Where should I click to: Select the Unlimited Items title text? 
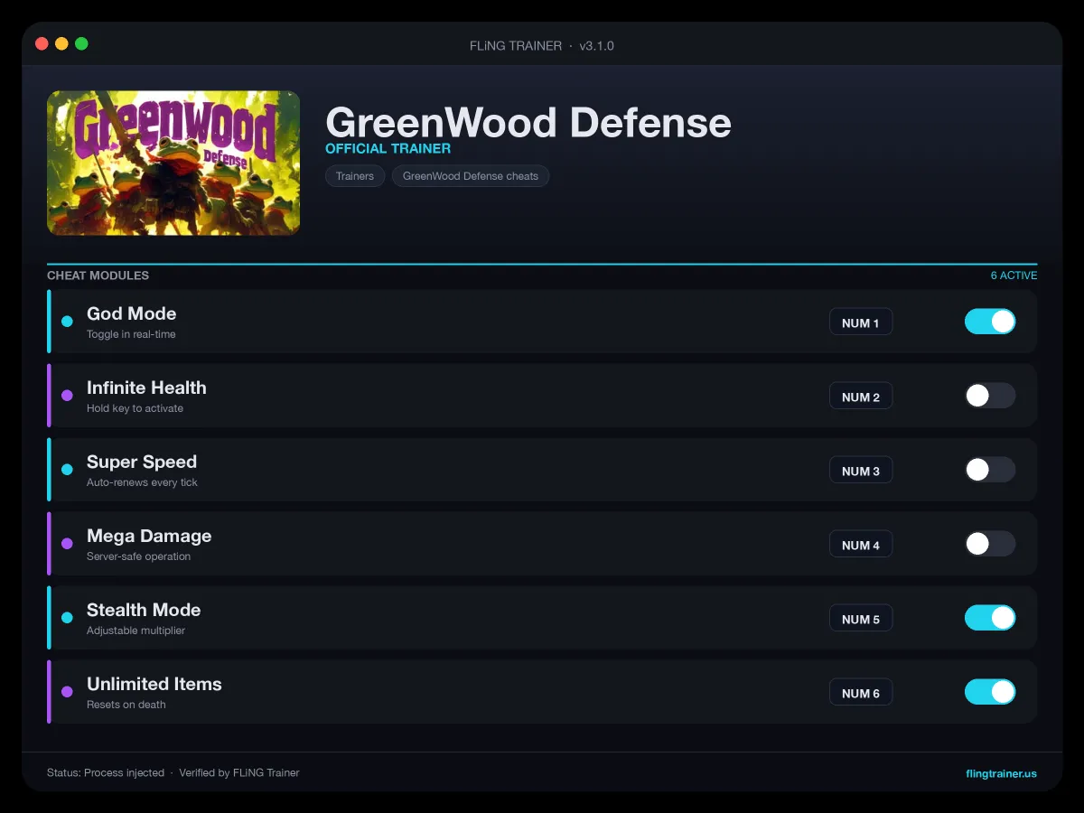pos(154,684)
